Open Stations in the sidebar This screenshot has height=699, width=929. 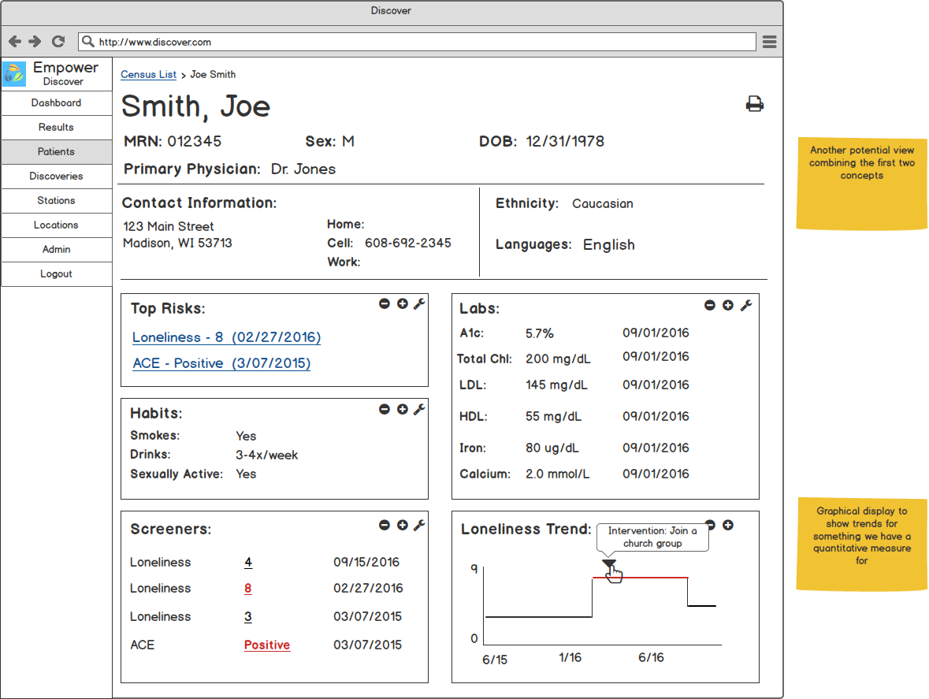(x=56, y=201)
